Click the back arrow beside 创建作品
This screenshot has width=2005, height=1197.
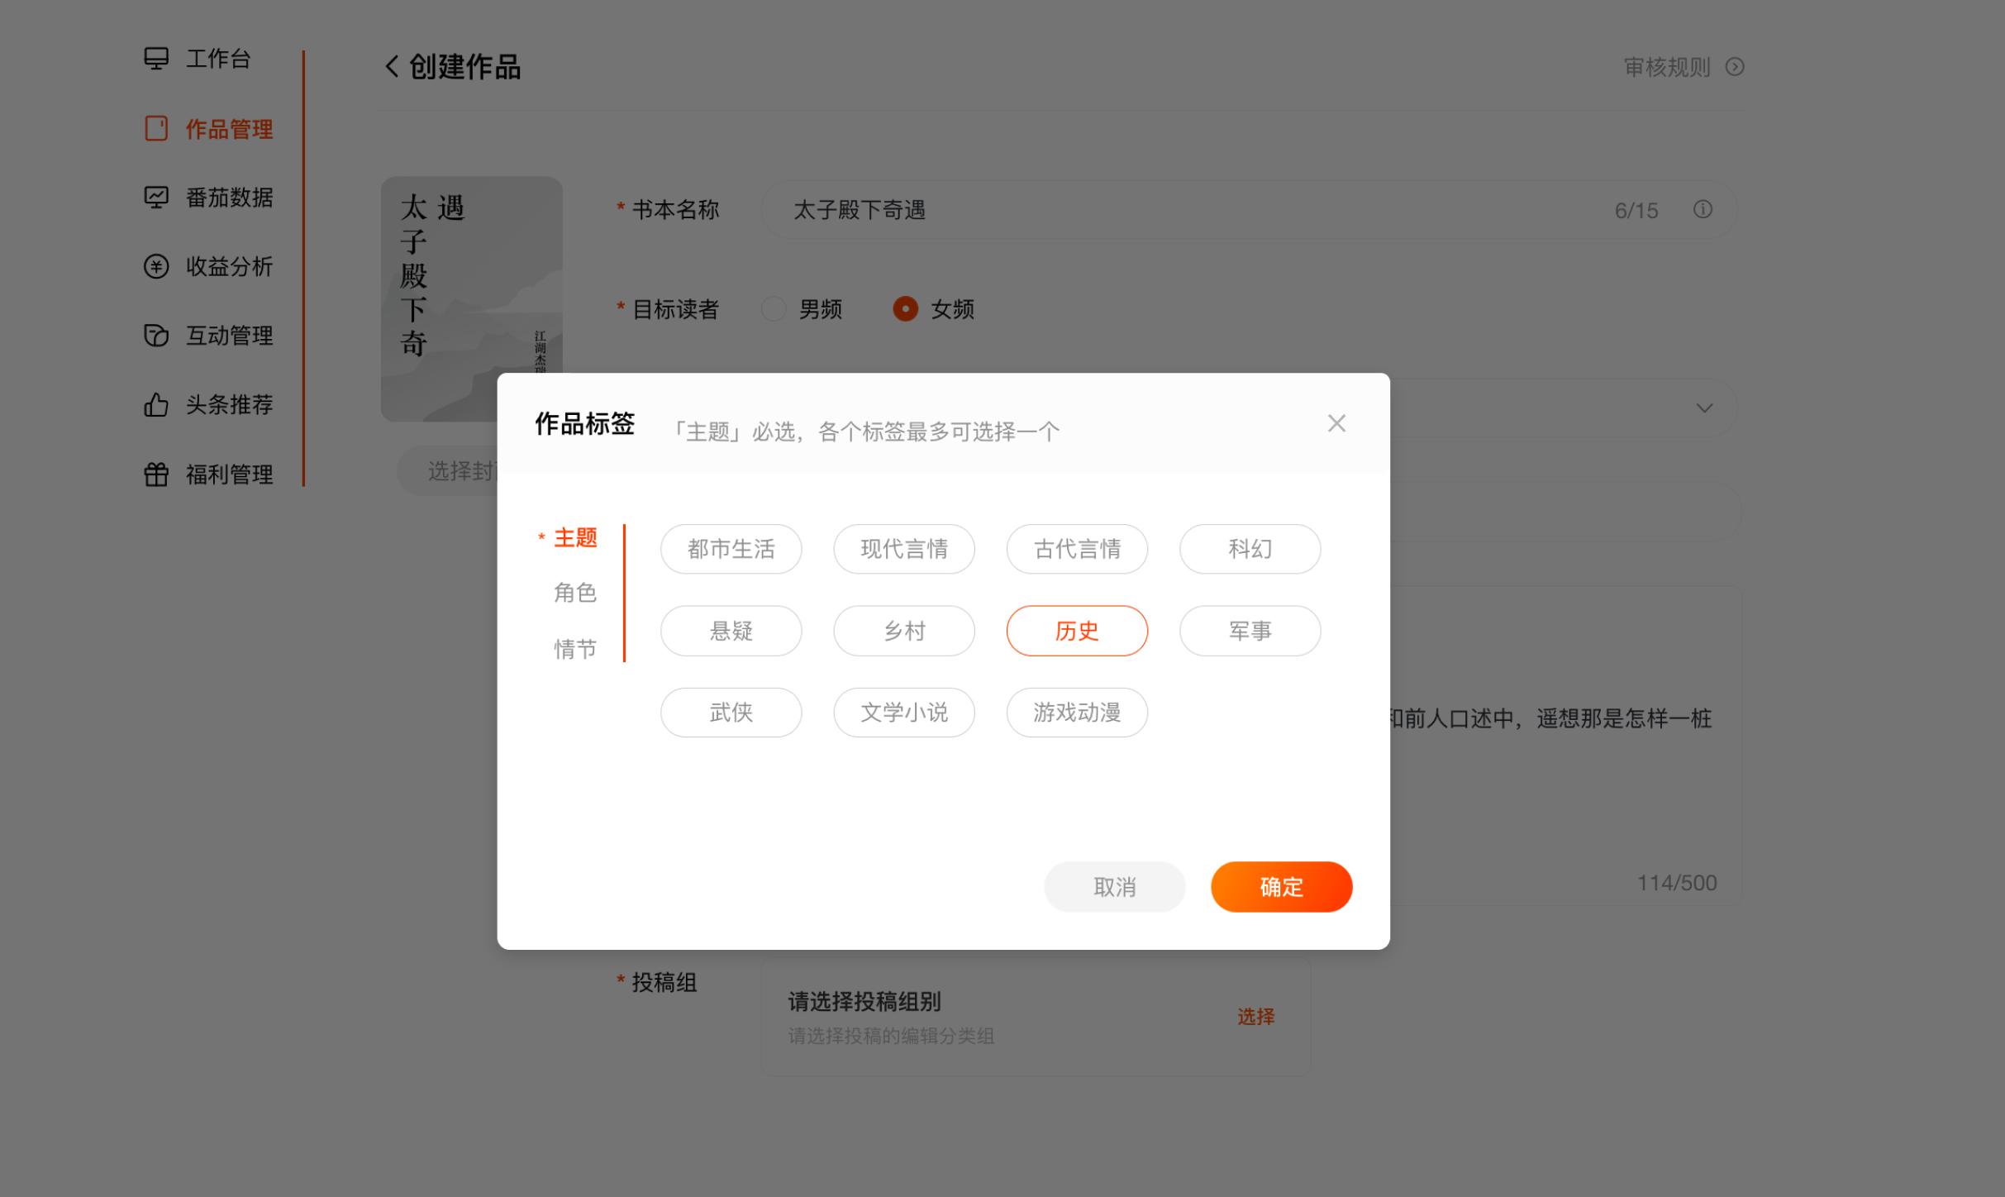390,67
